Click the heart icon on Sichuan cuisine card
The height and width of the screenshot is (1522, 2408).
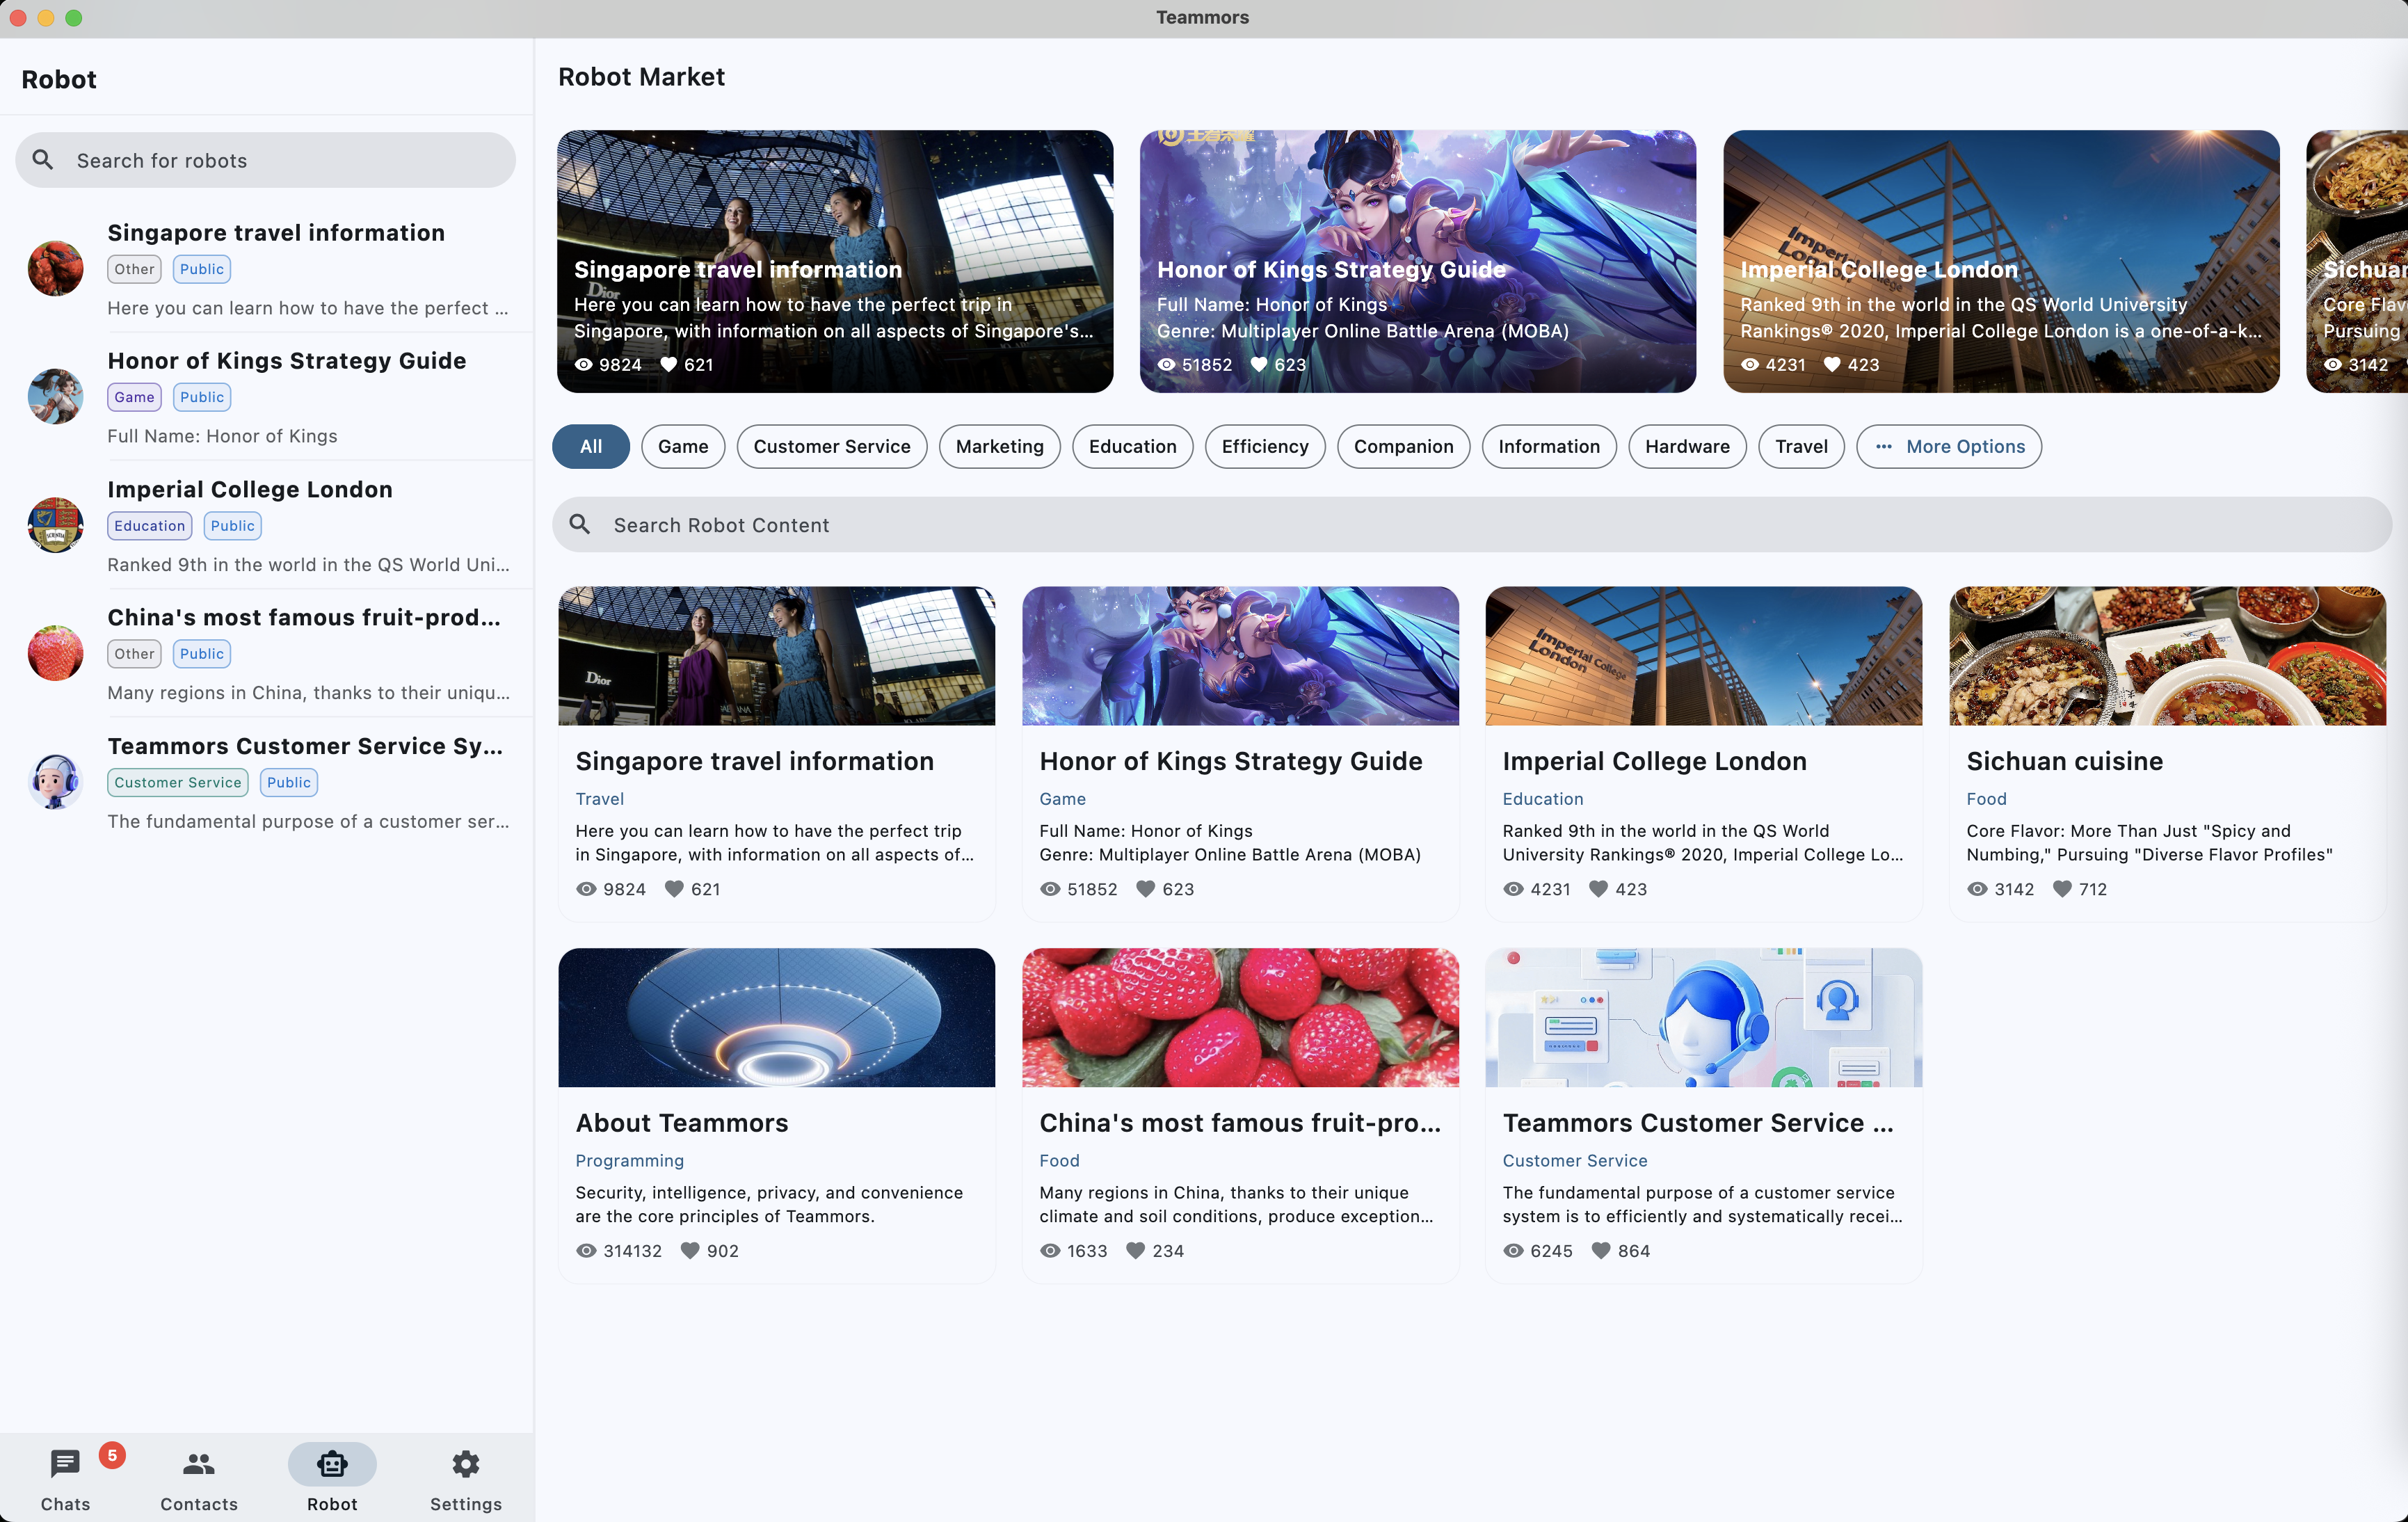pos(2062,889)
